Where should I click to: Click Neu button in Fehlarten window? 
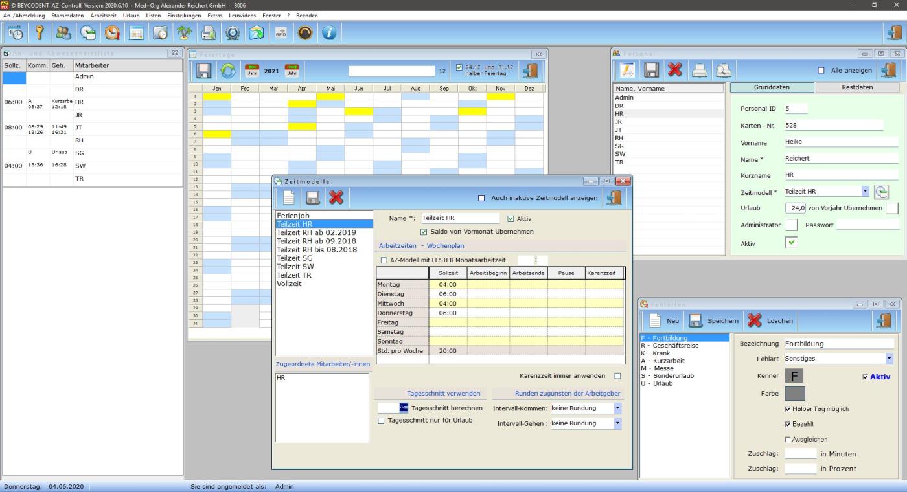(x=665, y=320)
